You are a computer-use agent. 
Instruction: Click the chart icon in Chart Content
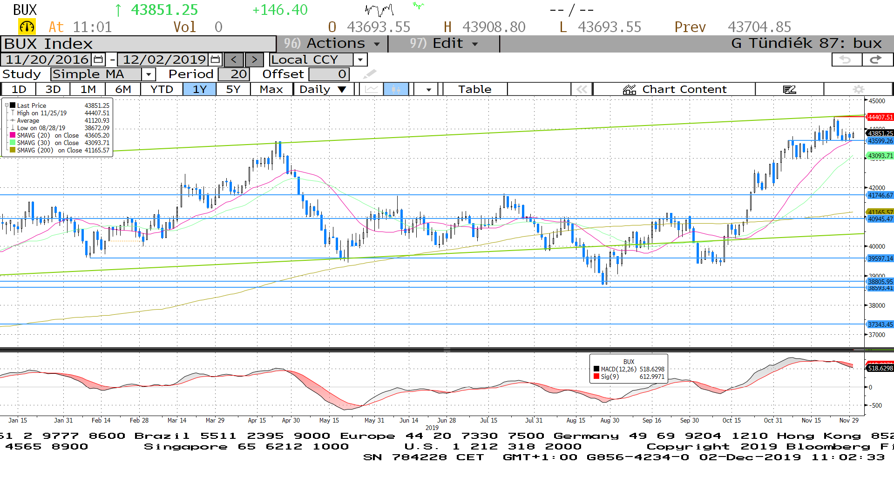630,89
